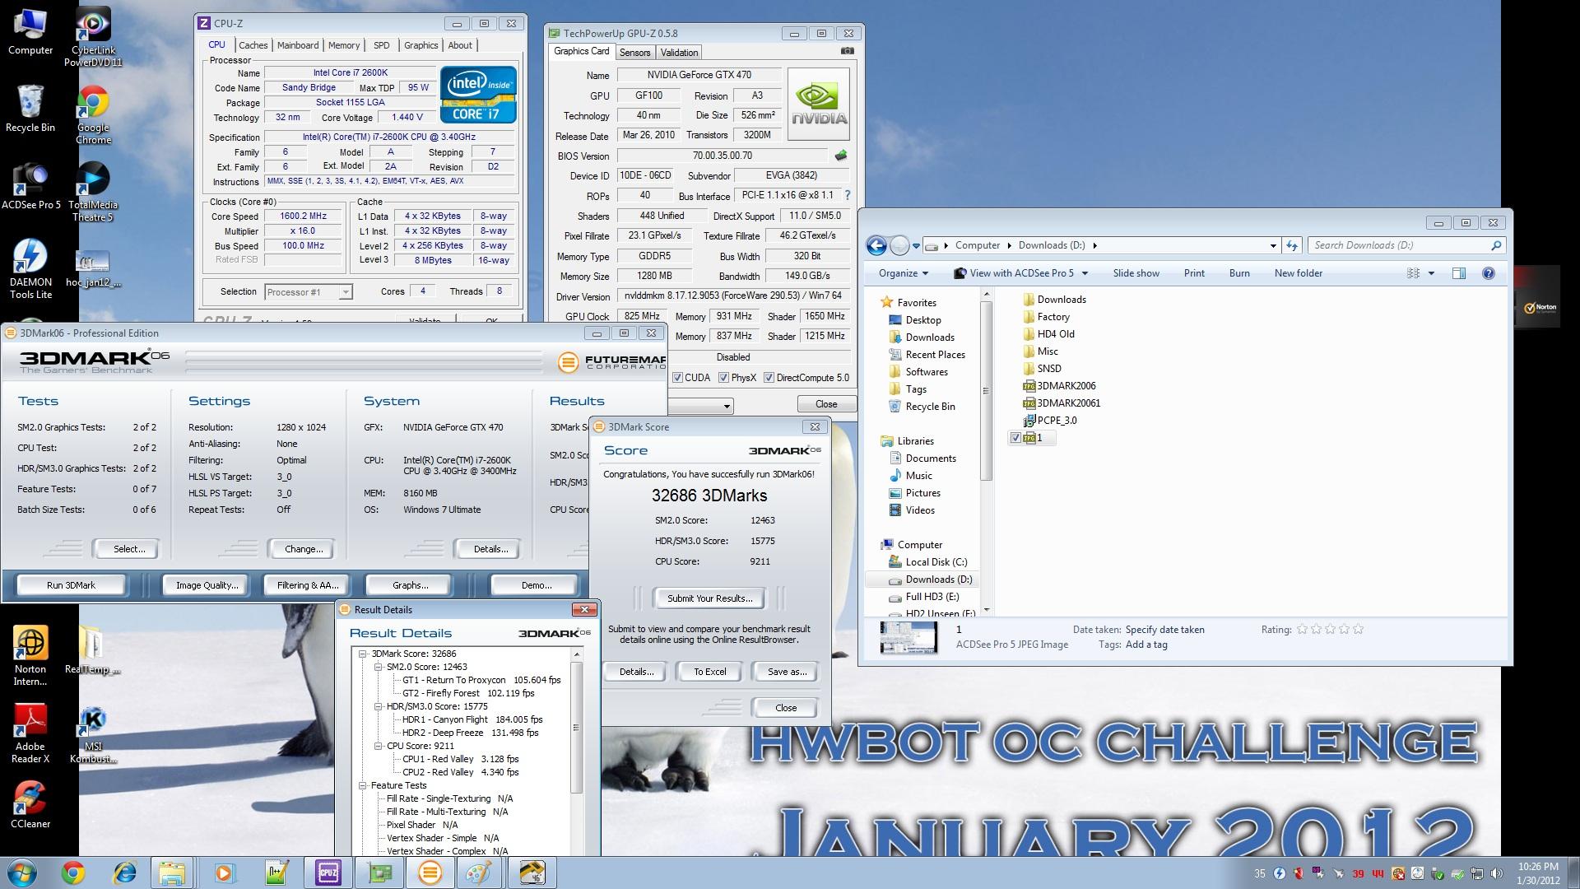
Task: Open CCleaner from the desktop
Action: point(30,804)
